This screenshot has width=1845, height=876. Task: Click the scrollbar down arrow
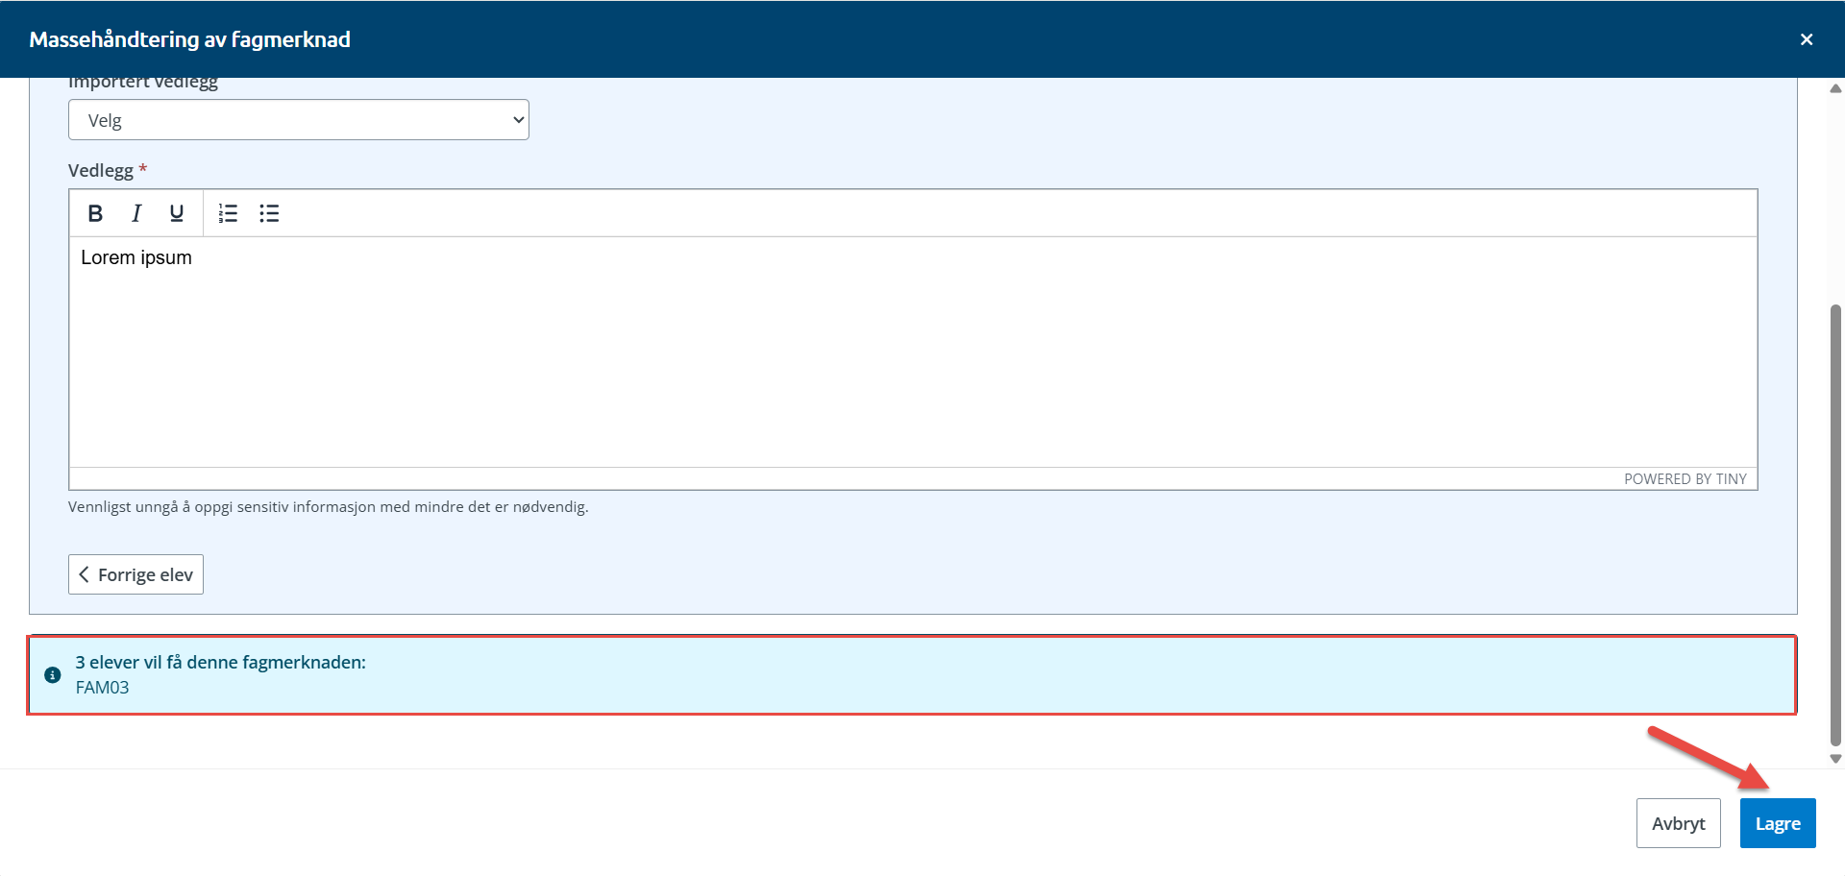tap(1835, 759)
